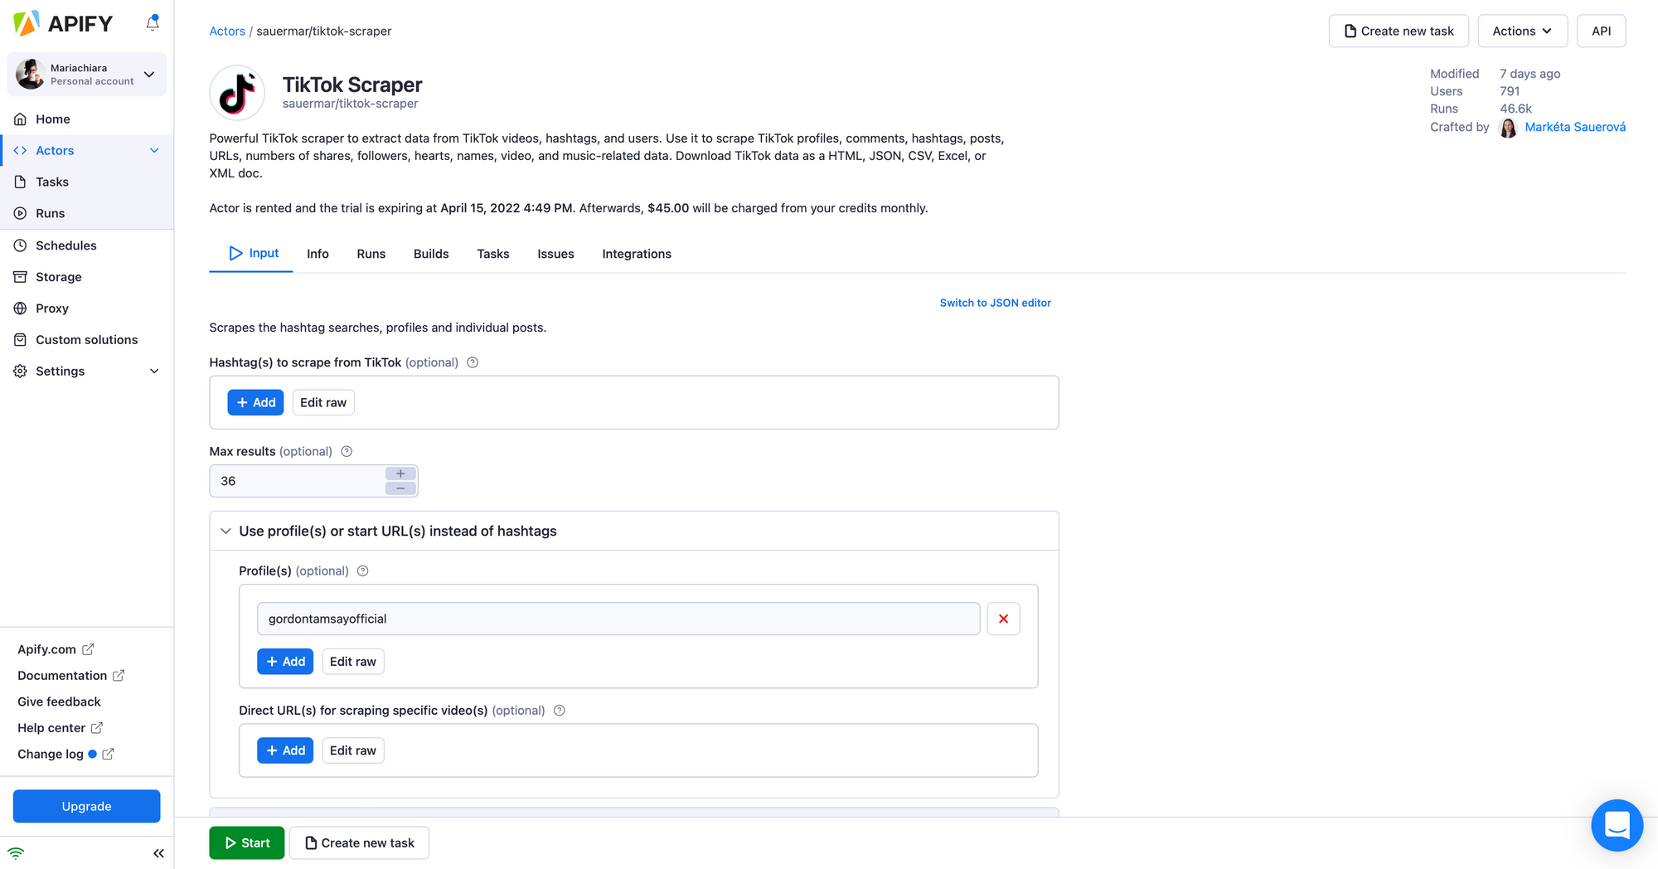Show help for Hashtag(s) field

(x=473, y=362)
